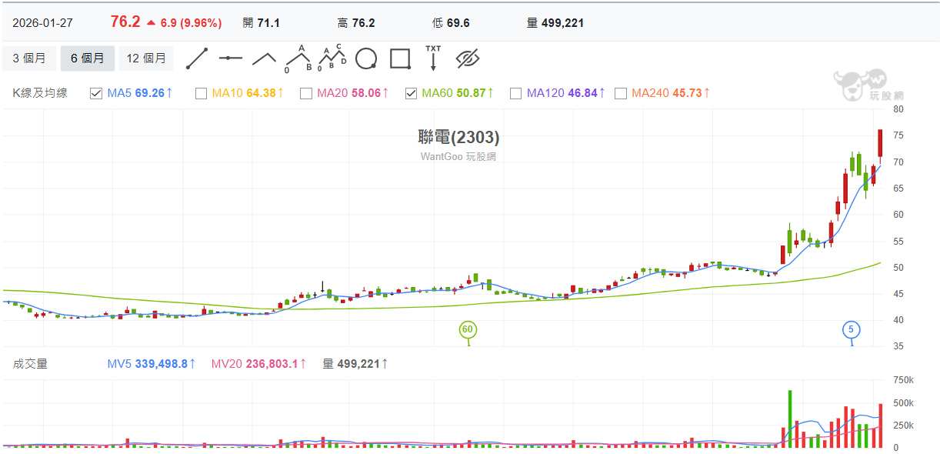Select the circle drawing tool
The width and height of the screenshot is (940, 454).
366,58
